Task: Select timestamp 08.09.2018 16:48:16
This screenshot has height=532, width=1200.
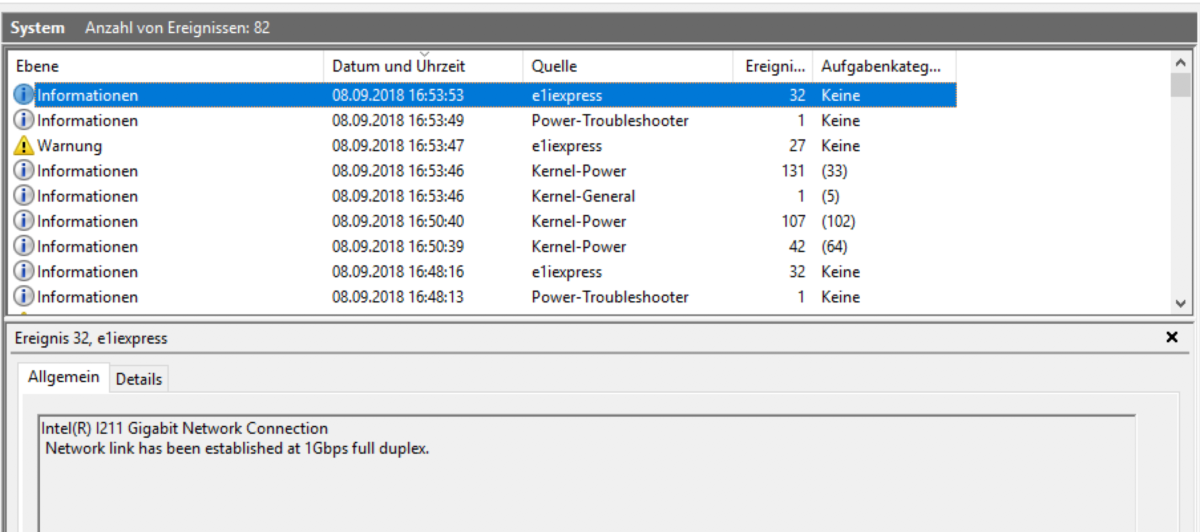Action: click(x=398, y=271)
